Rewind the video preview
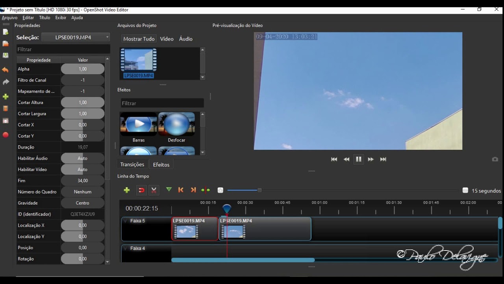This screenshot has height=284, width=504. [346, 159]
